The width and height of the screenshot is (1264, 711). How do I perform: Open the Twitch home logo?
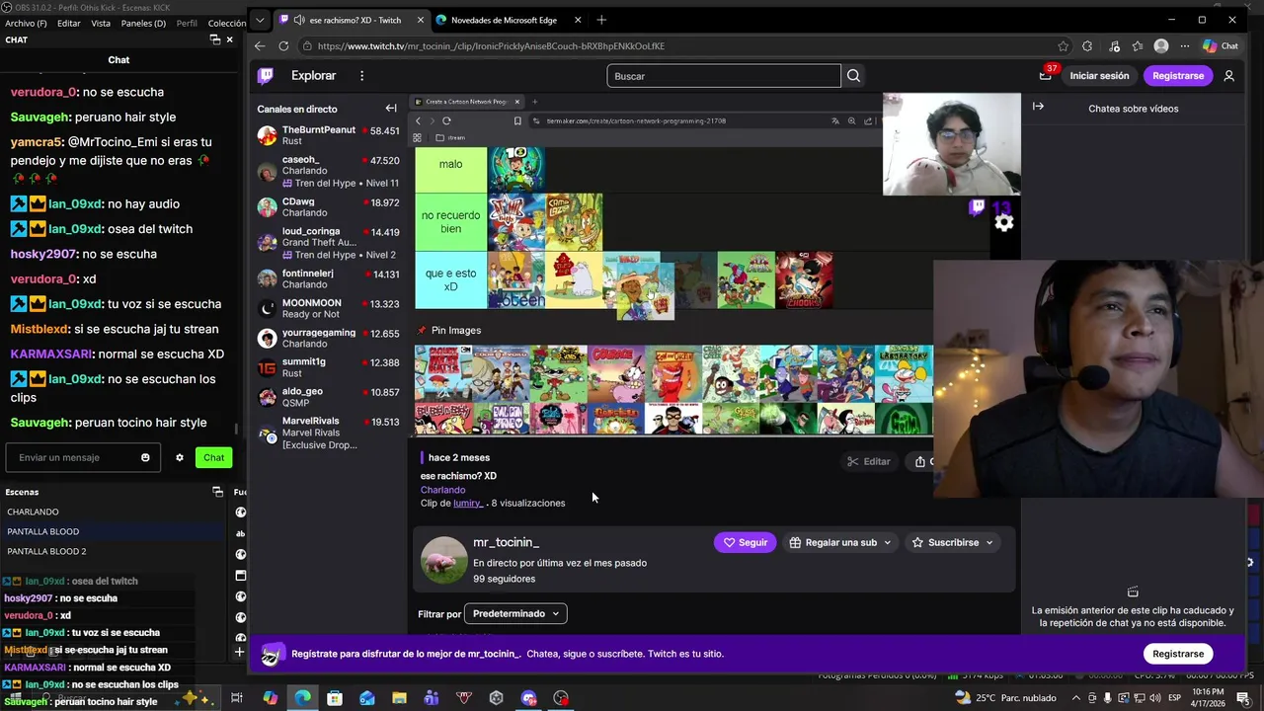coord(266,76)
